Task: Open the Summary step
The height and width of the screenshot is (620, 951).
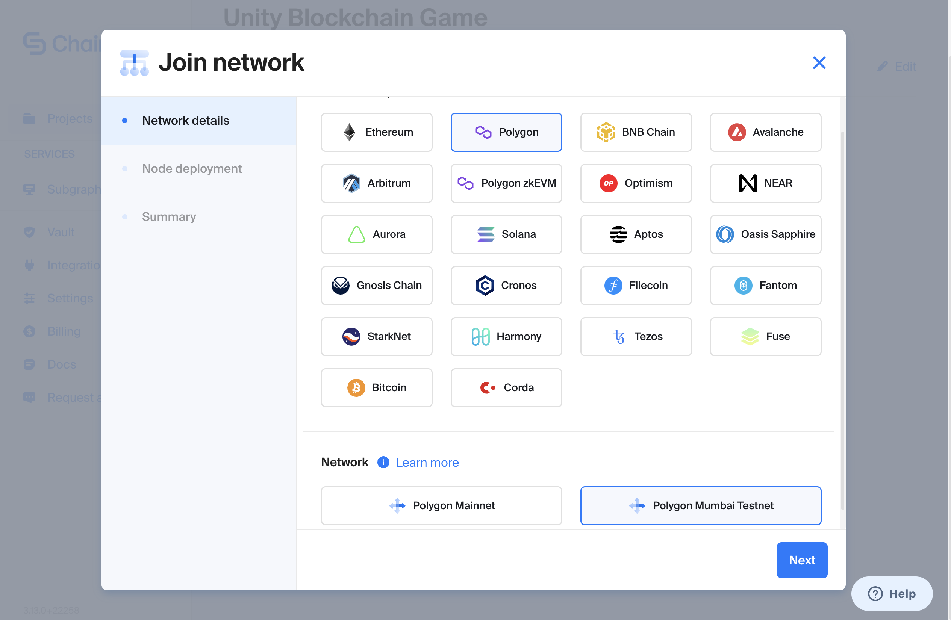Action: (169, 216)
